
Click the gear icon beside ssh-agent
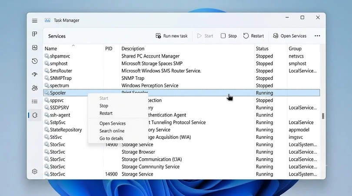coord(46,115)
